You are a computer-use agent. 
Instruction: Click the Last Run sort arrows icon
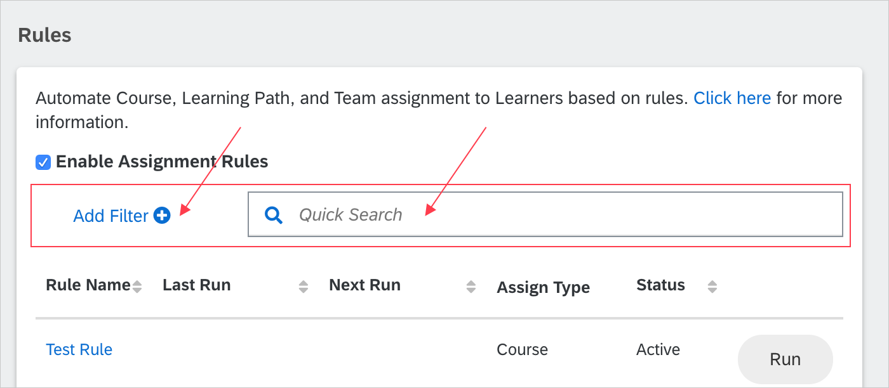[x=304, y=287]
